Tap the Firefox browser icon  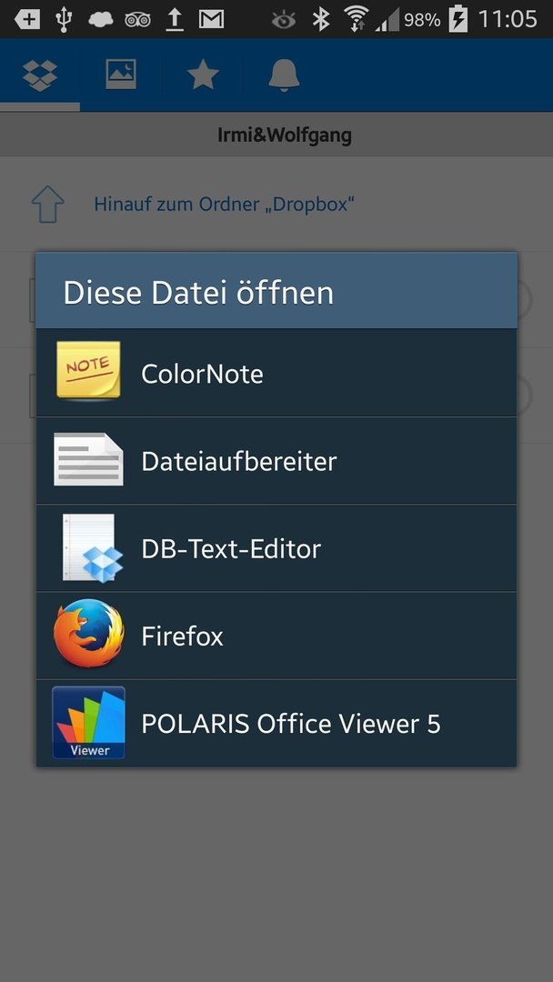pos(88,634)
